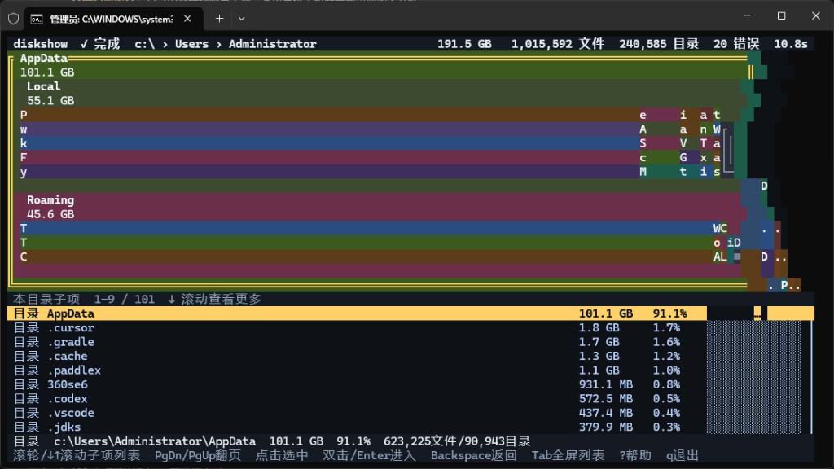The width and height of the screenshot is (834, 469).
Task: Select the C:\WINDOWS\system terminal tab
Action: click(113, 20)
